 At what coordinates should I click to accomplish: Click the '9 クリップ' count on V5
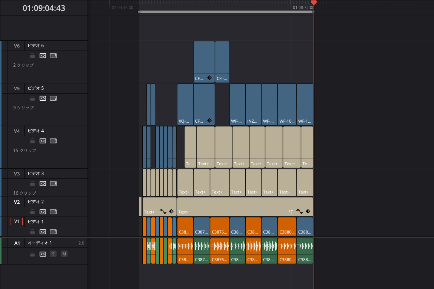23,108
